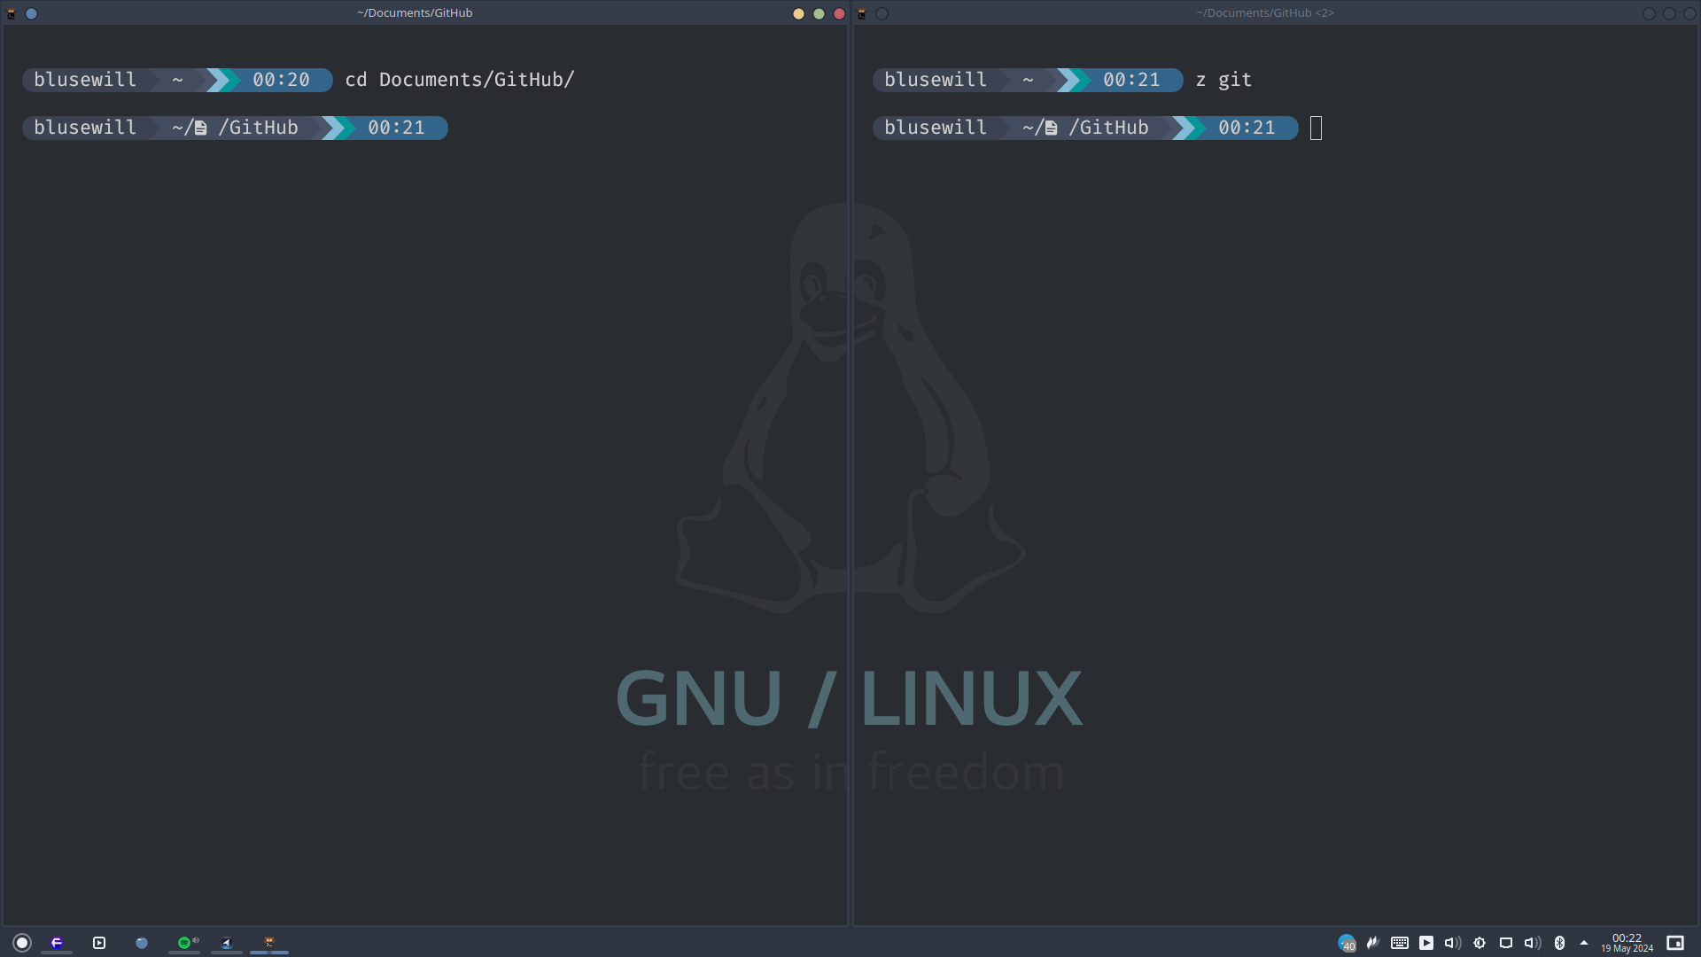Open the application launcher circle icon
The height and width of the screenshot is (957, 1701).
pyautogui.click(x=22, y=943)
